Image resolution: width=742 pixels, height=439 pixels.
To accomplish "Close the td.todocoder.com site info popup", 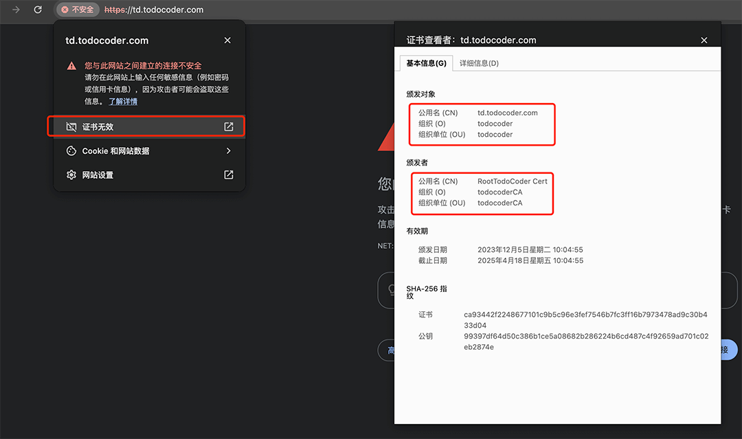I will pos(227,41).
